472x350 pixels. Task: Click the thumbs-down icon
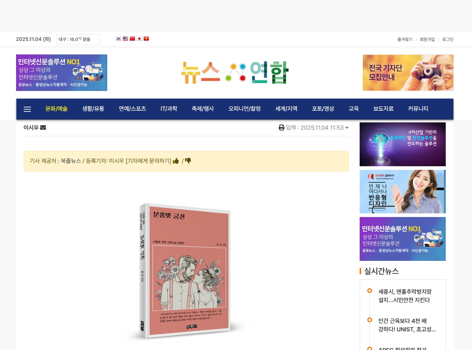188,161
